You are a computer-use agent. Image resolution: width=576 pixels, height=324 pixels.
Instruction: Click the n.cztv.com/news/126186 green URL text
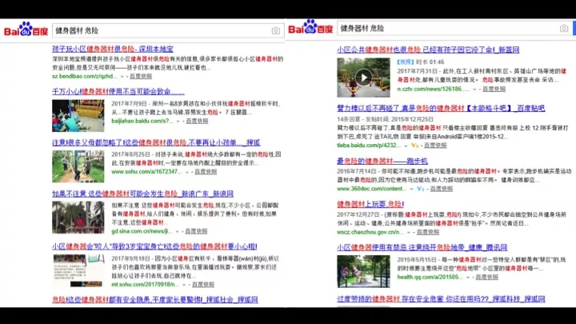click(433, 90)
